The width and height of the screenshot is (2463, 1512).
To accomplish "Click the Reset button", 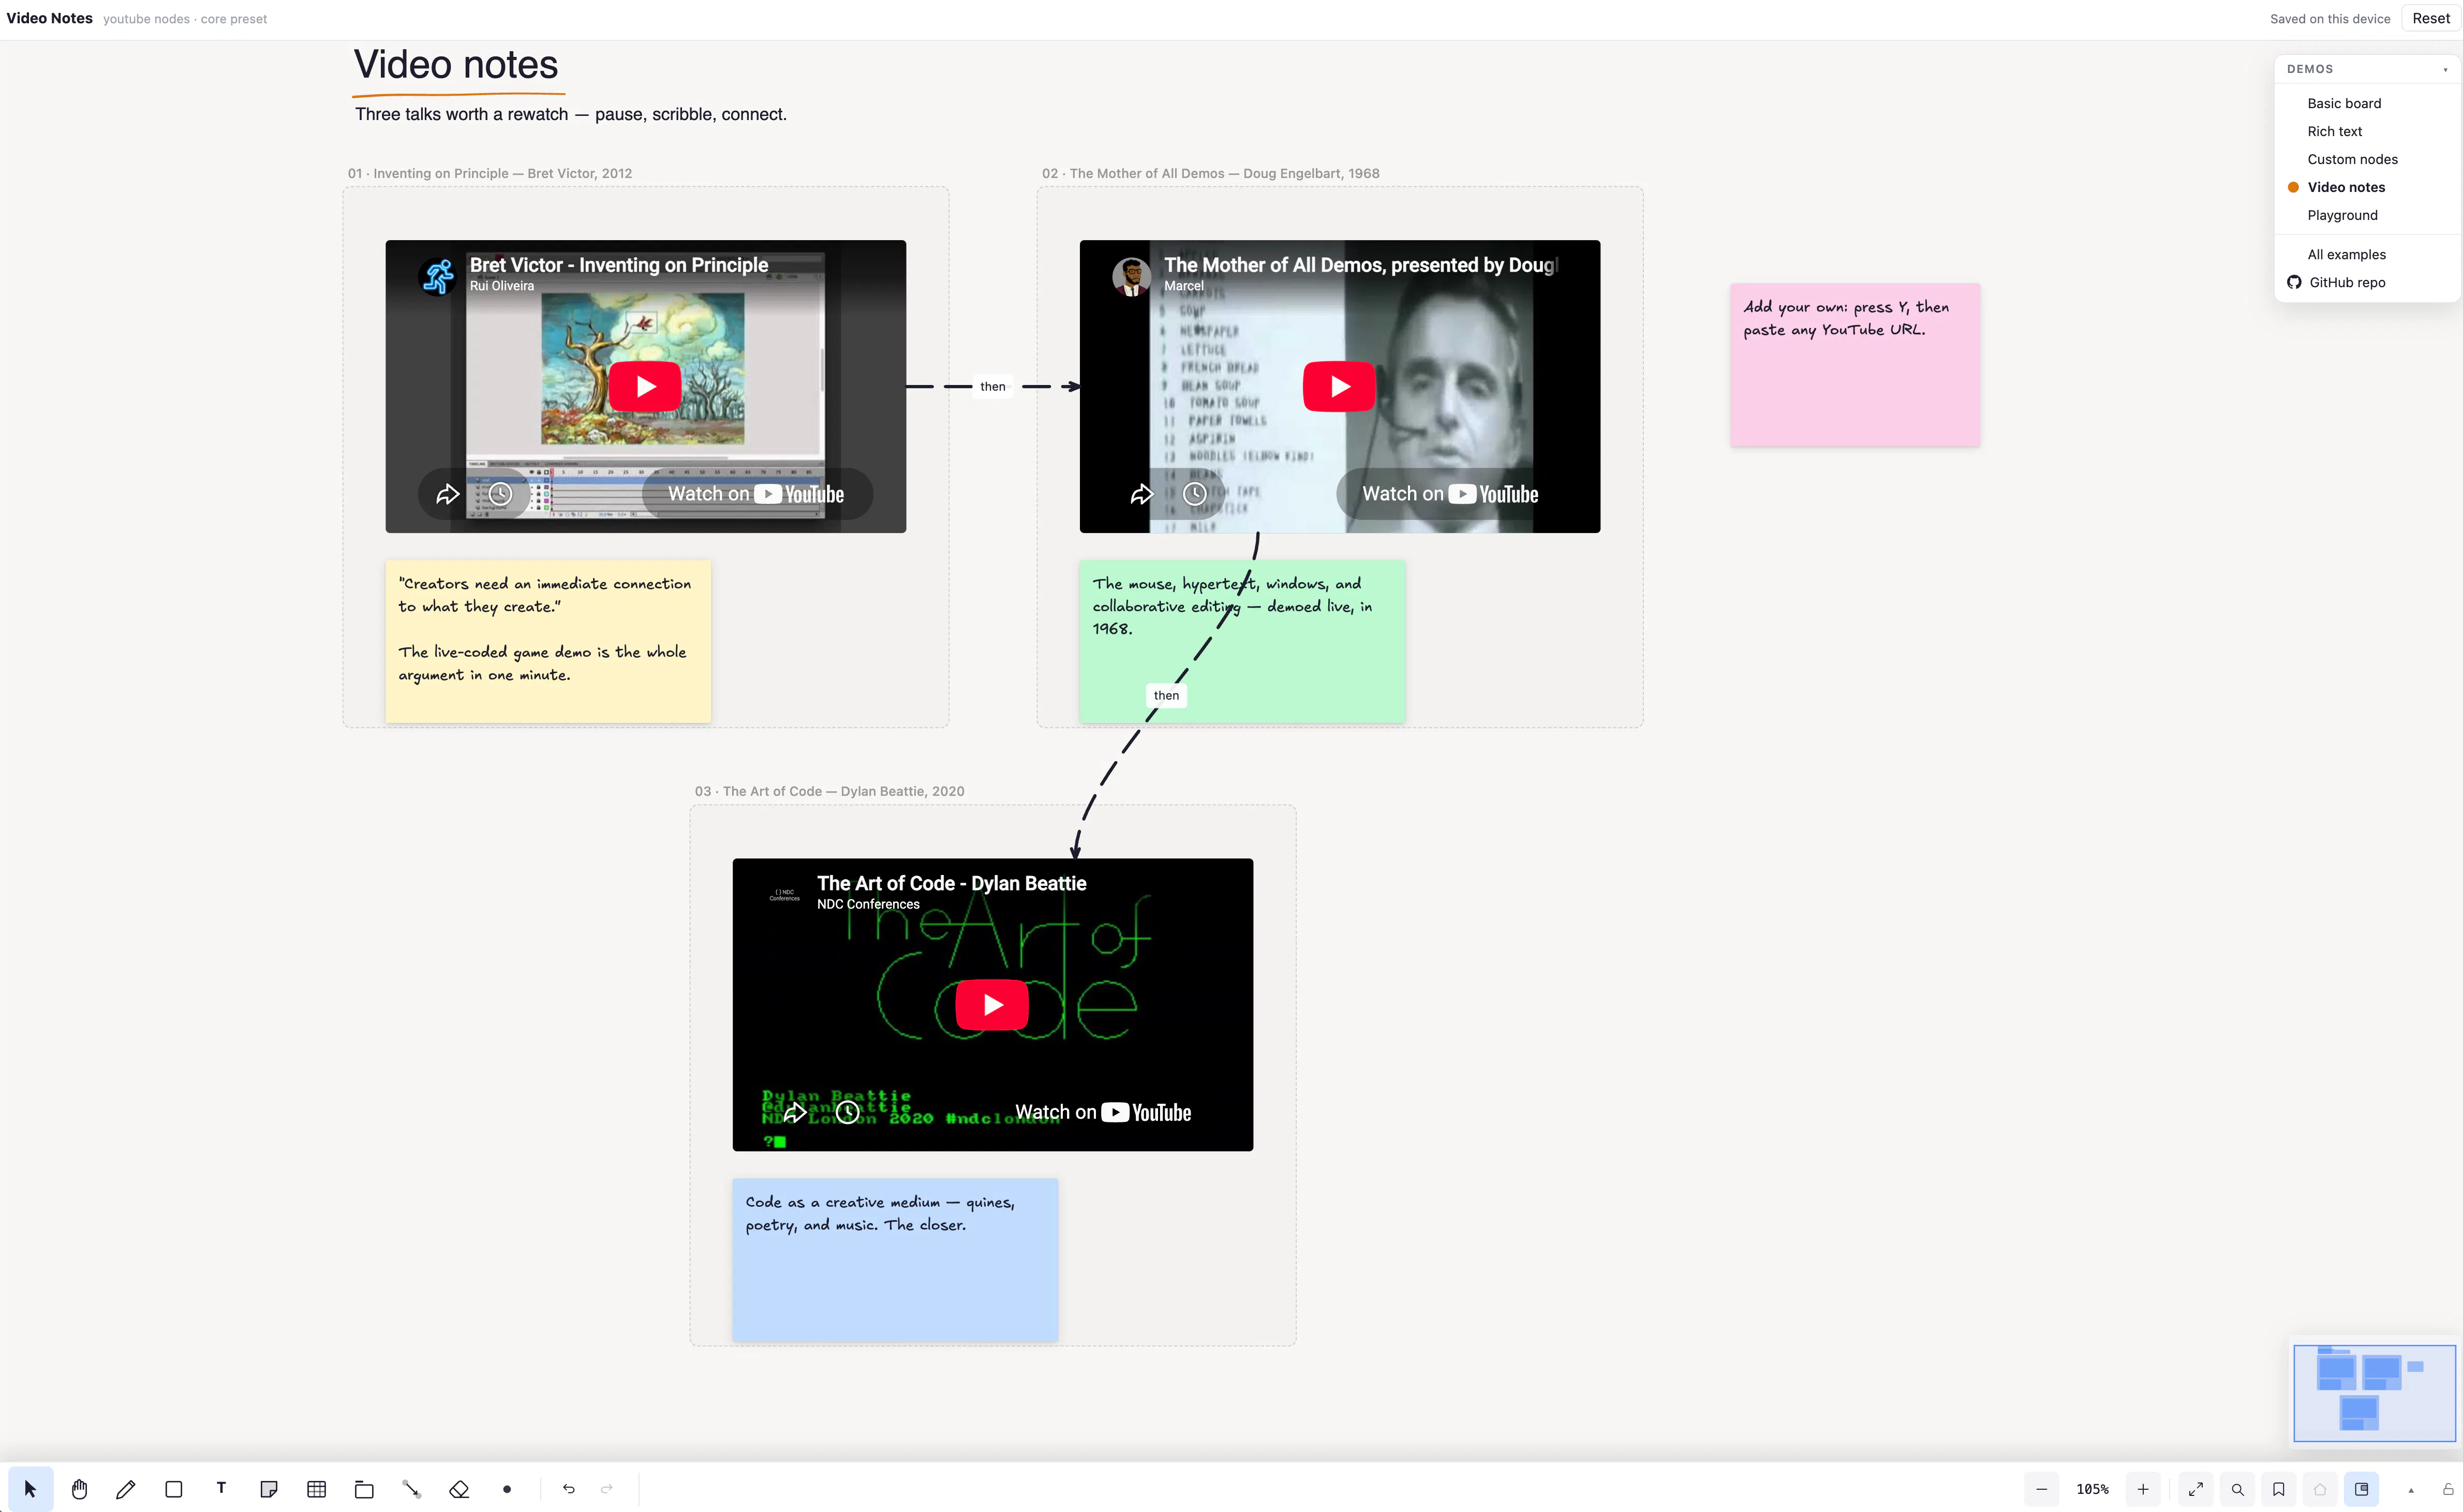I will (x=2431, y=18).
